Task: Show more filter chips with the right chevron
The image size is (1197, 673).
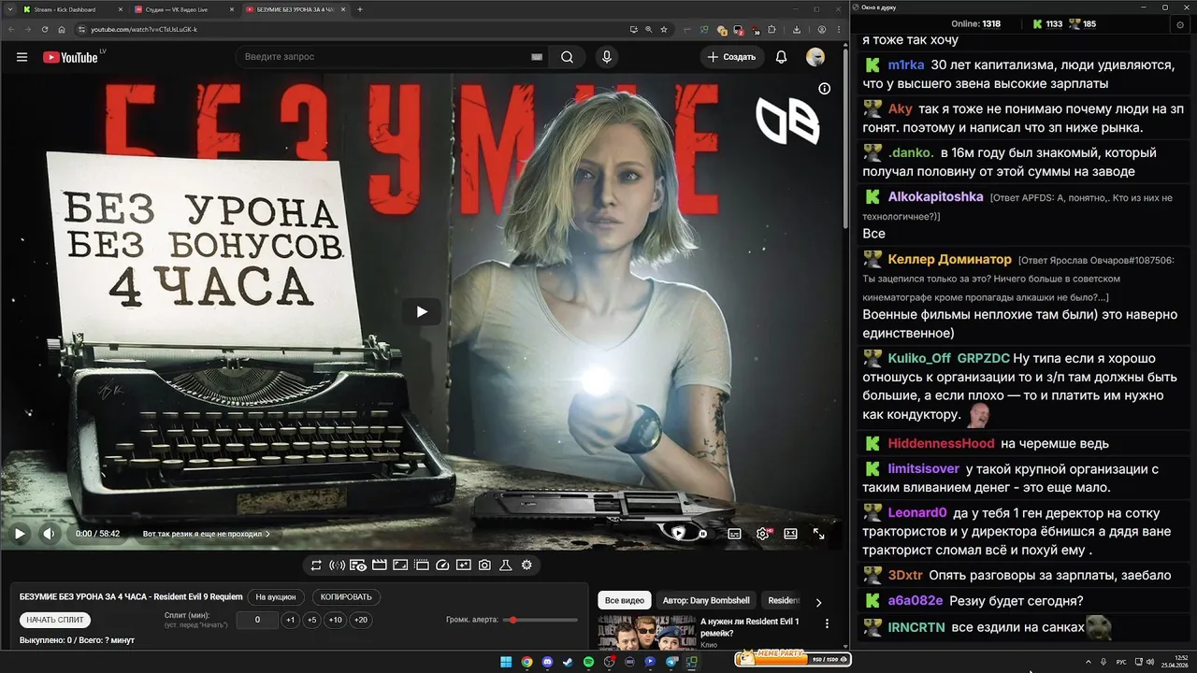Action: pos(818,603)
